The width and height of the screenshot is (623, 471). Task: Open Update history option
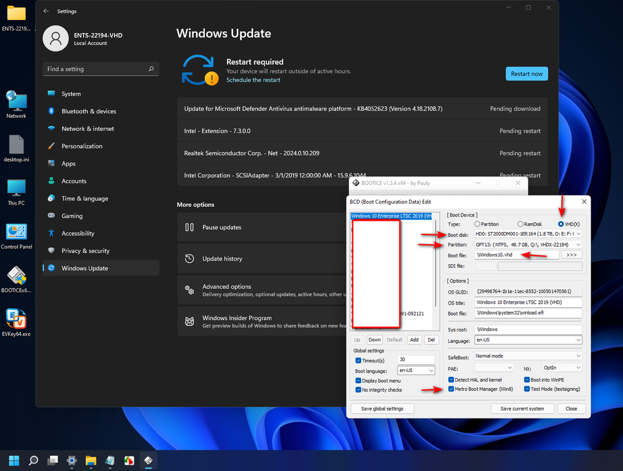(262, 258)
